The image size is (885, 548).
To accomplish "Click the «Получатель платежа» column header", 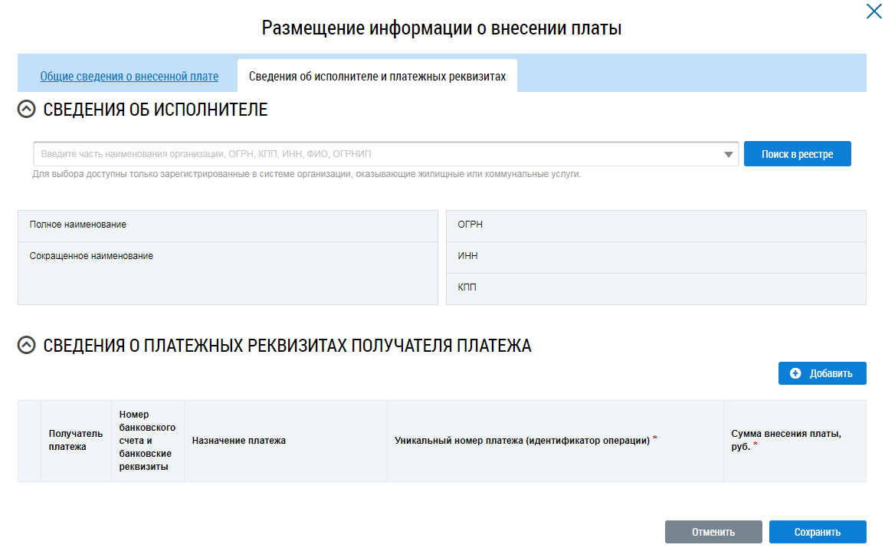I will [x=75, y=441].
